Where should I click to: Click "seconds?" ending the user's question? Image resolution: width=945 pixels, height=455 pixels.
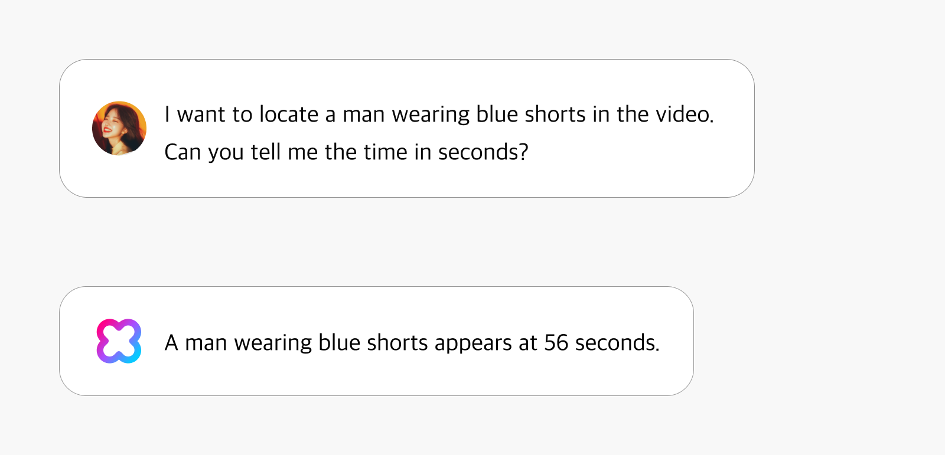(x=483, y=152)
